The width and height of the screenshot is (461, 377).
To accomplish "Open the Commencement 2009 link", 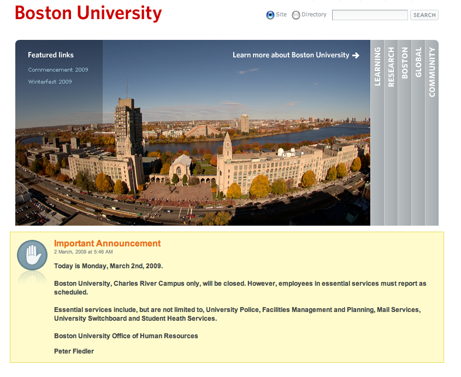I will [58, 70].
